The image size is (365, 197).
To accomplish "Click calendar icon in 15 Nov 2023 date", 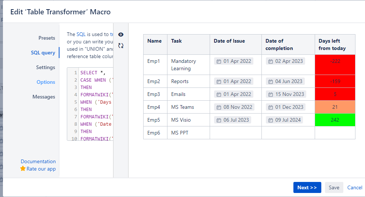I will pos(271,94).
